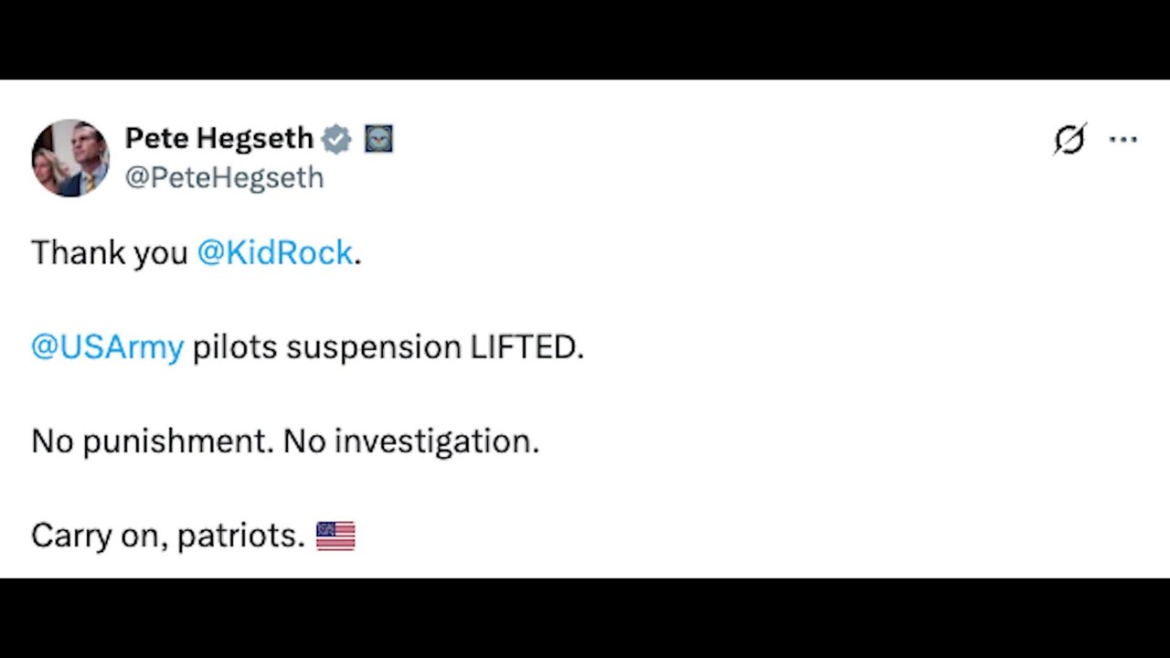The image size is (1170, 658).
Task: Click the sentence "No investigation."
Action: click(411, 441)
